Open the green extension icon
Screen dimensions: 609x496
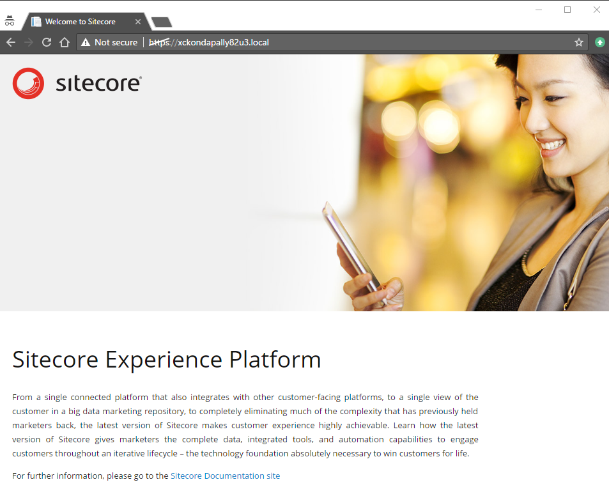pos(599,42)
